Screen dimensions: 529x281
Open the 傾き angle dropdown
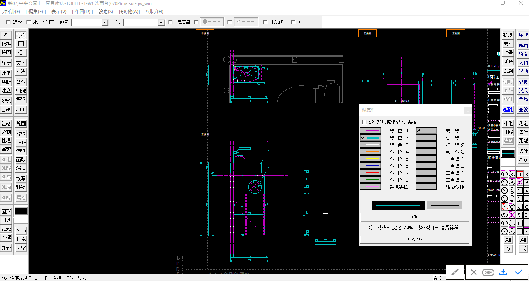pos(104,23)
